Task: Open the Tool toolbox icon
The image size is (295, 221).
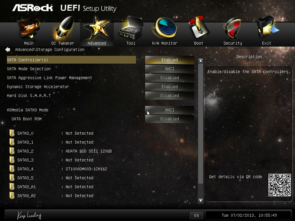Action: click(131, 27)
